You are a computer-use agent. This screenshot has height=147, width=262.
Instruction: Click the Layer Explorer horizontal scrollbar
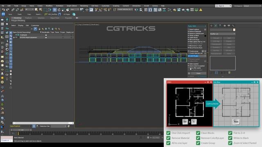[x=43, y=123]
